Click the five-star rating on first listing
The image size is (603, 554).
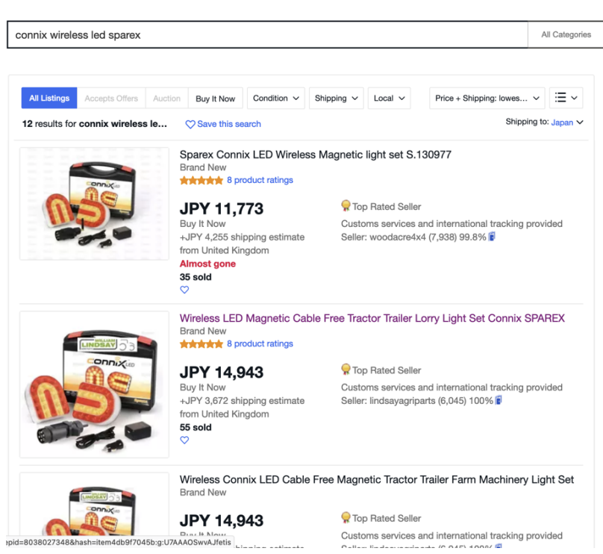point(201,180)
